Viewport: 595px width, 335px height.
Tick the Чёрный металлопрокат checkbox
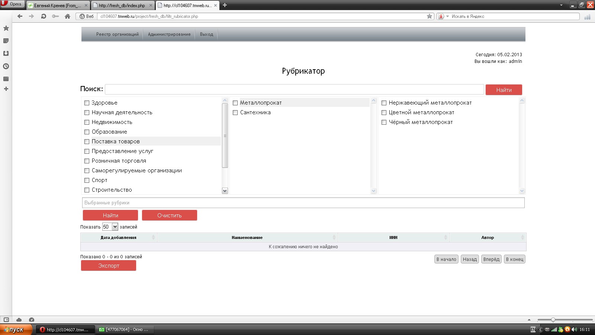pyautogui.click(x=384, y=122)
